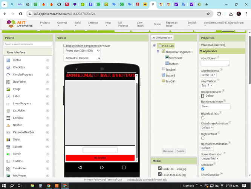Open the All Components filter dropdown
This screenshot has width=251, height=189.
tap(162, 38)
